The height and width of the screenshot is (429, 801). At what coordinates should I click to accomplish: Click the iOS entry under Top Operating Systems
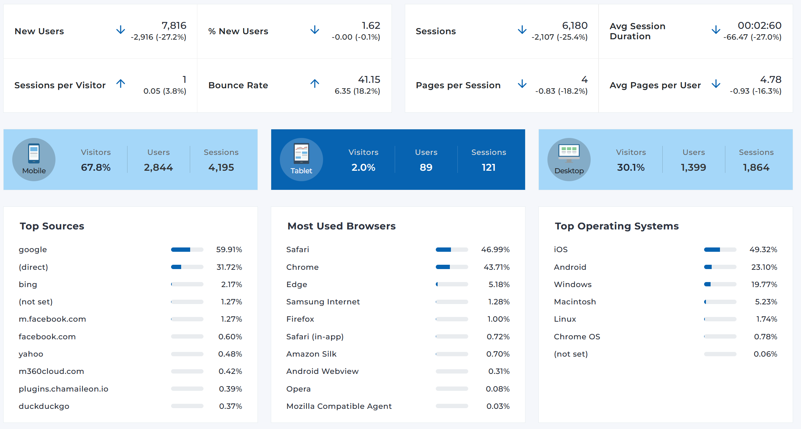pos(560,249)
